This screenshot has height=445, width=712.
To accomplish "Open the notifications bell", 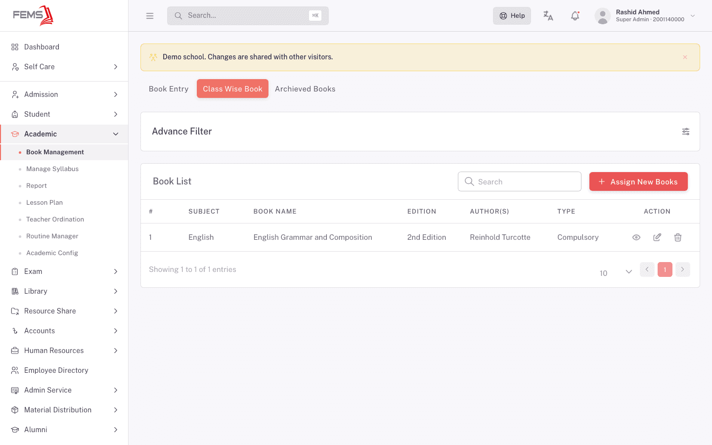I will pyautogui.click(x=575, y=16).
